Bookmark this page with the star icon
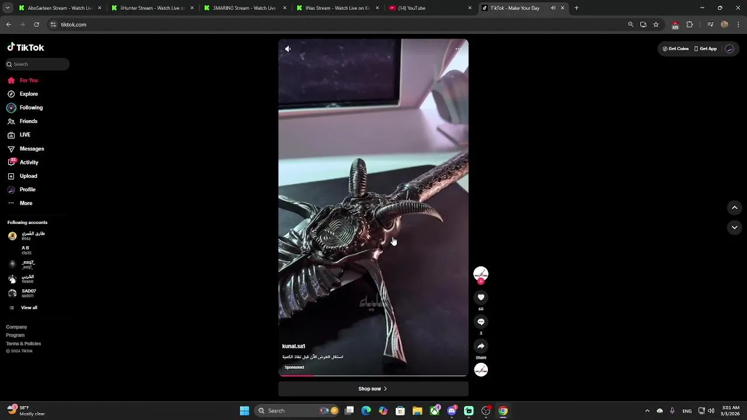The image size is (747, 420). 656,24
